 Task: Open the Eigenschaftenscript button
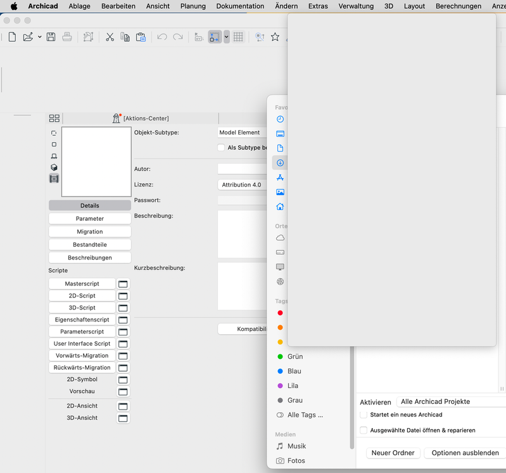tap(82, 320)
